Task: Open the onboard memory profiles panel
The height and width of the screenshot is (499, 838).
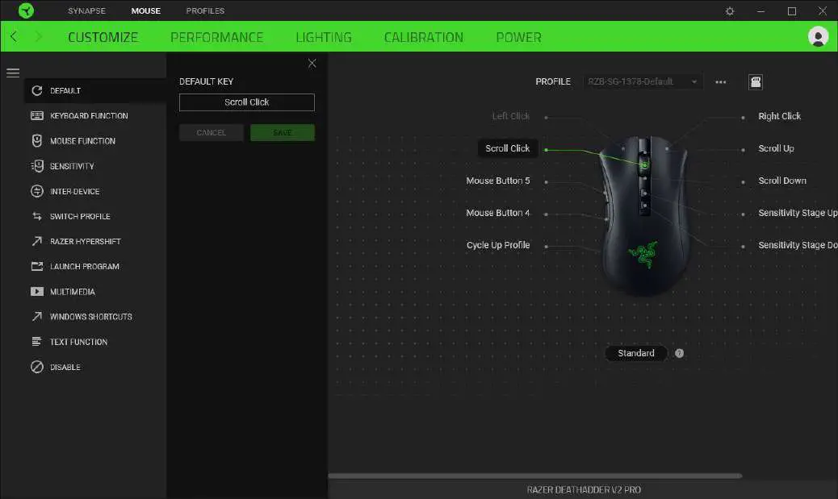Action: 755,81
